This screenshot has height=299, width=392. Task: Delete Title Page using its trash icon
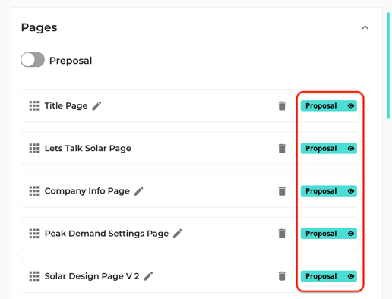click(282, 105)
